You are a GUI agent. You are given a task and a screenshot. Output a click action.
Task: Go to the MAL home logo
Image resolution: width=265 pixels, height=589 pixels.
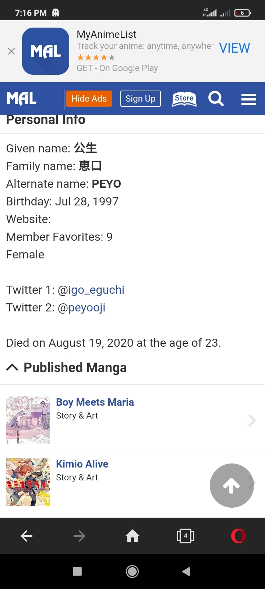click(22, 99)
